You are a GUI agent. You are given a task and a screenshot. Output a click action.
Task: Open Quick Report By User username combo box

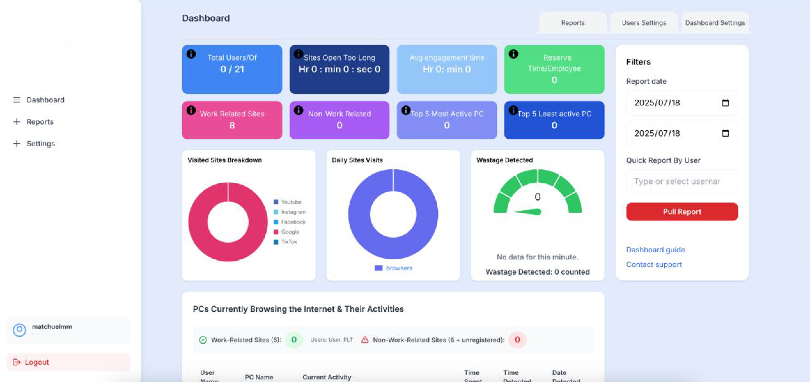(681, 181)
